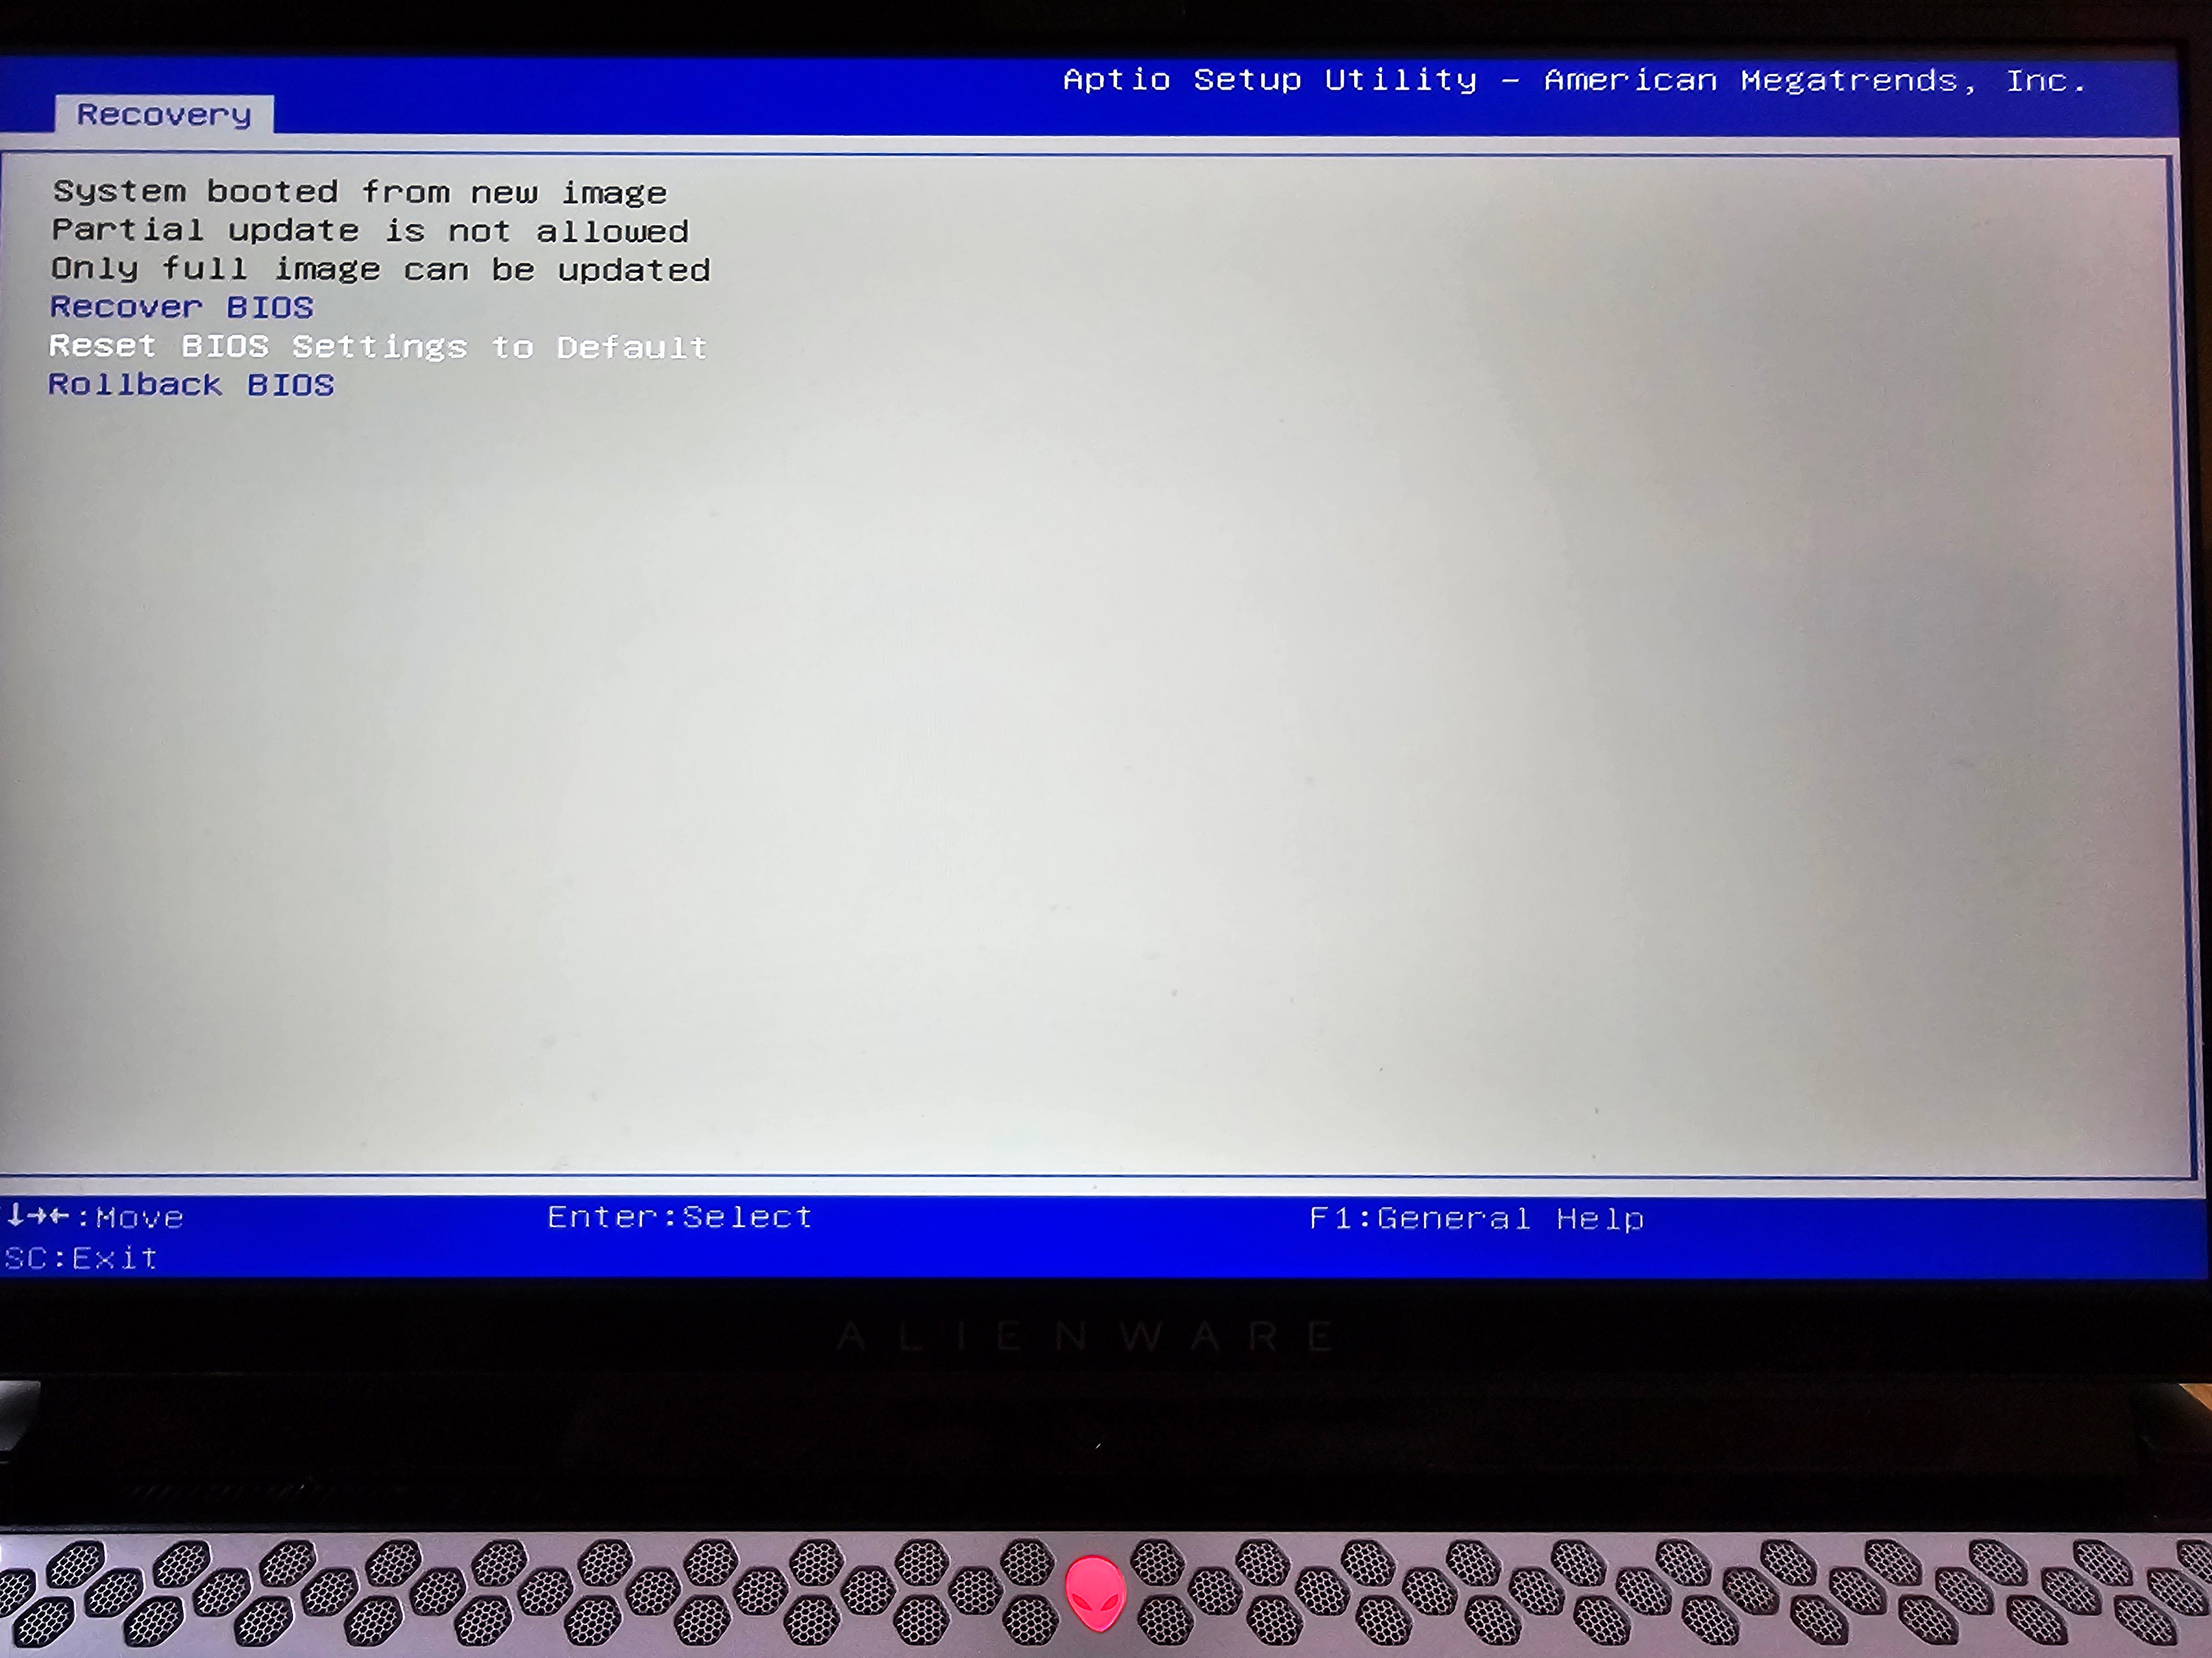Click the ALIENWARE logo on the bezel
2212x1658 pixels.
click(1085, 1336)
